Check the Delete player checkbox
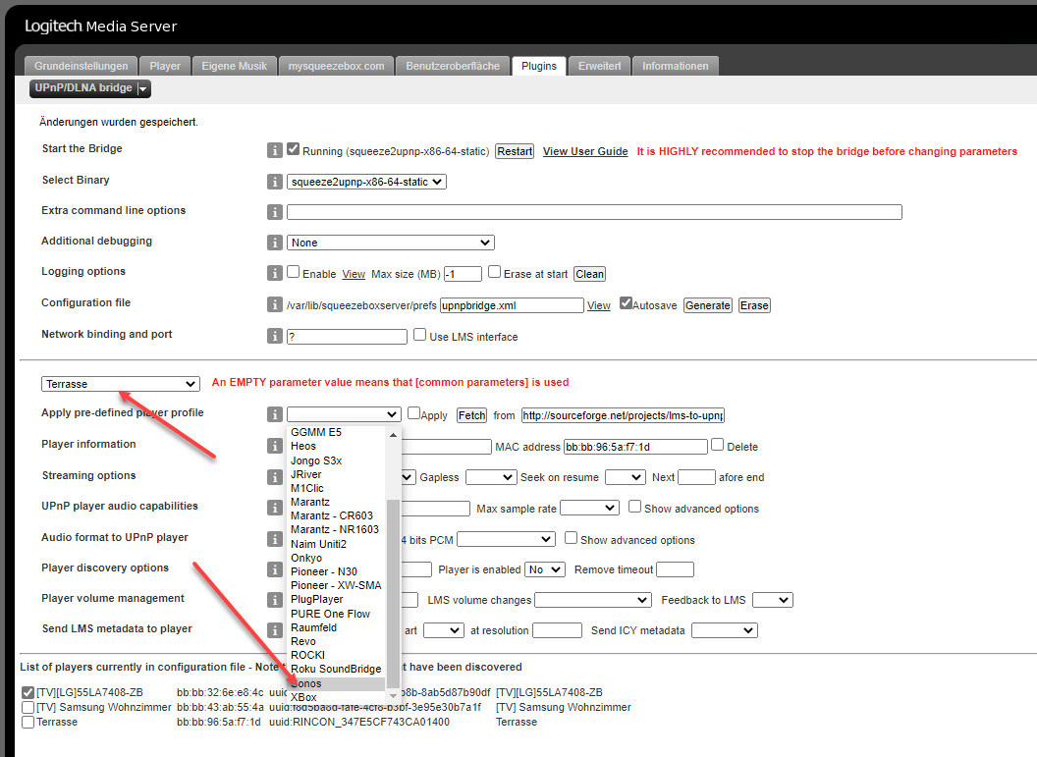Image resolution: width=1037 pixels, height=757 pixels. [x=718, y=445]
